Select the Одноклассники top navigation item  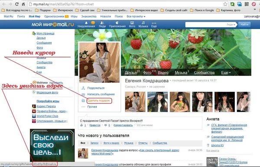click(x=54, y=16)
